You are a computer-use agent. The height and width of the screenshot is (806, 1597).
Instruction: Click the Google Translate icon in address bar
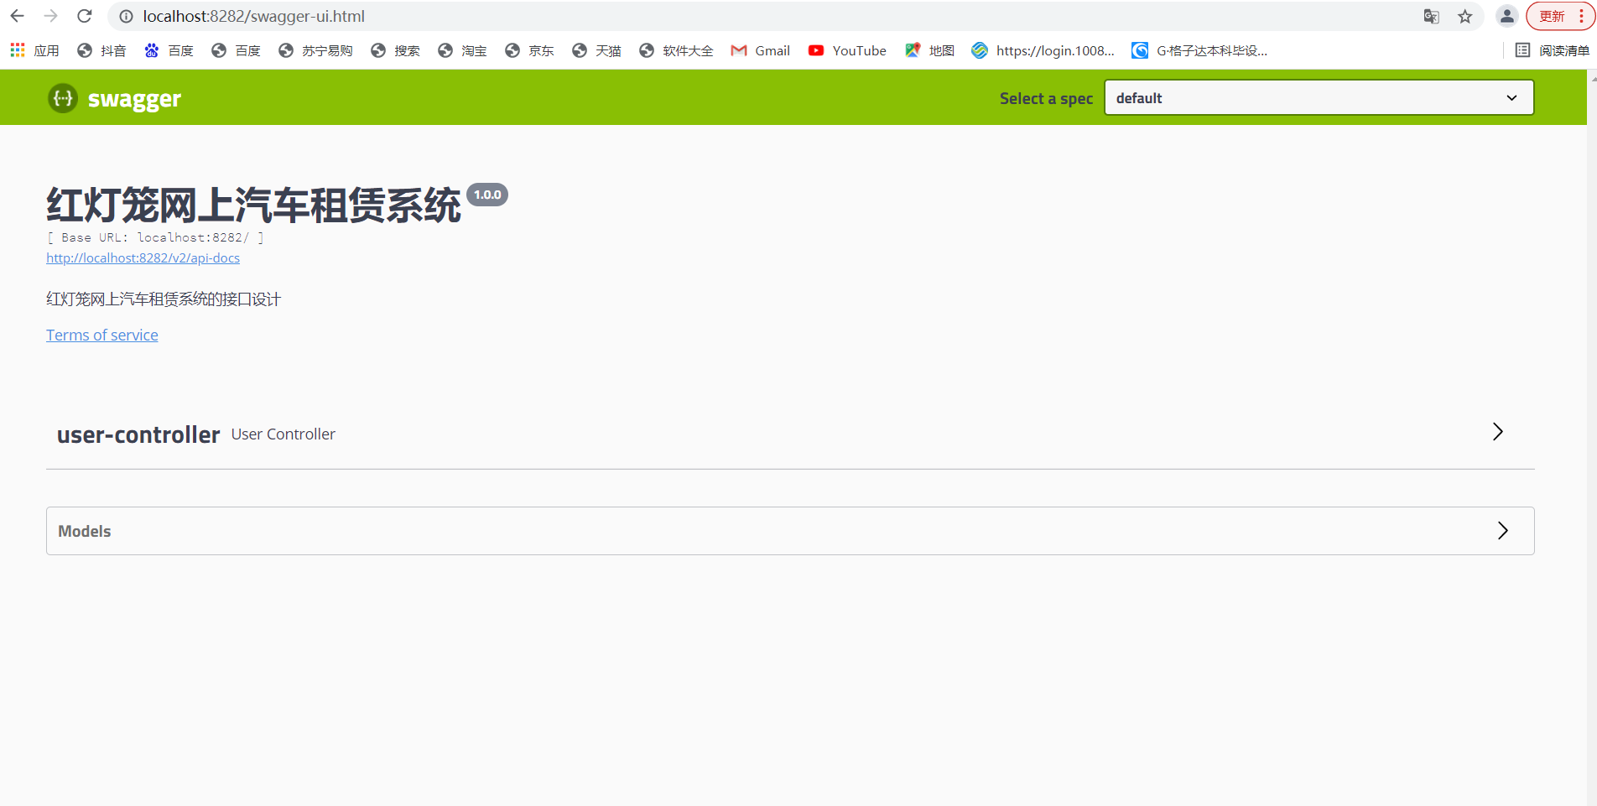pos(1430,16)
